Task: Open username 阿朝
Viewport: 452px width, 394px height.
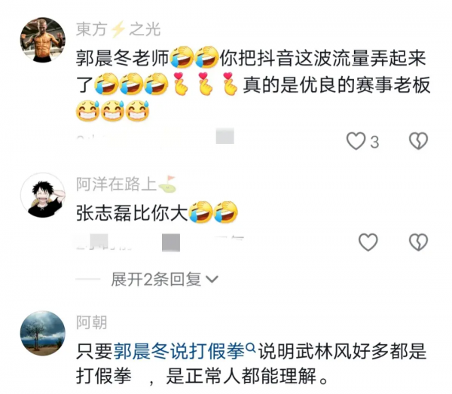Action: 92,322
